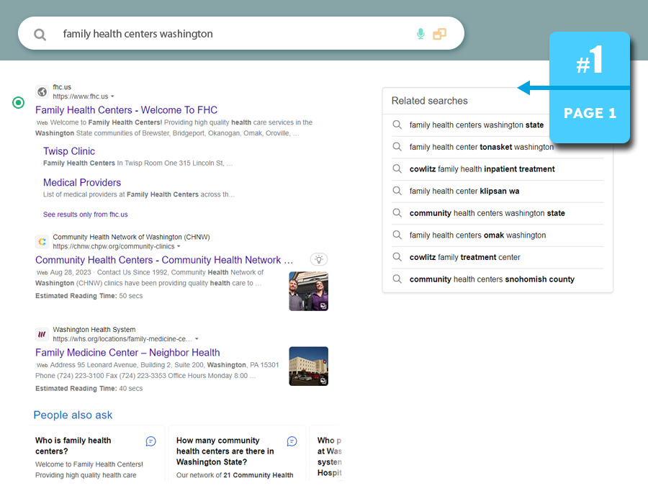This screenshot has height=504, width=648.
Task: Click search icon beside "cowlitz family health inpatient treatment"
Action: tap(397, 168)
